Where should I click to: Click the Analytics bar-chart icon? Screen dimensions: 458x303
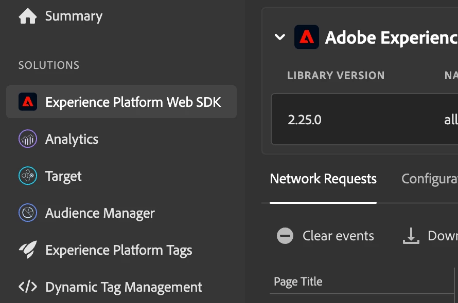click(28, 139)
